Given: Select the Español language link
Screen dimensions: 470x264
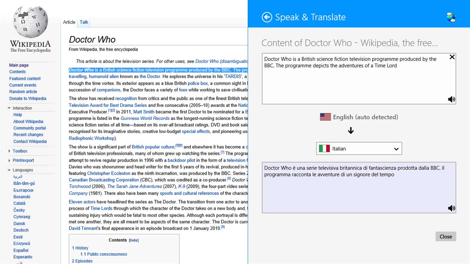Looking at the screenshot, I should 21,250.
